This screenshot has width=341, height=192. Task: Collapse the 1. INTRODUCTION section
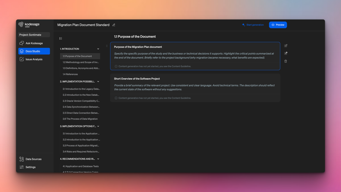98,49
